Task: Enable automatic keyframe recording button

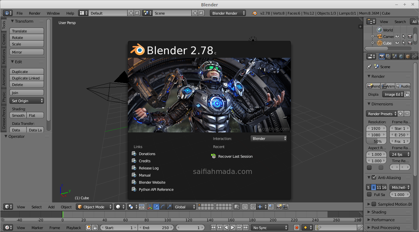Action: pos(296,227)
